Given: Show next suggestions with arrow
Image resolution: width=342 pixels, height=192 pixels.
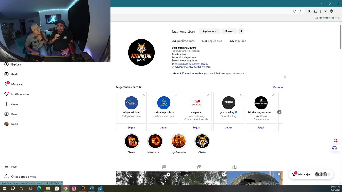Looking at the screenshot, I should (x=279, y=112).
